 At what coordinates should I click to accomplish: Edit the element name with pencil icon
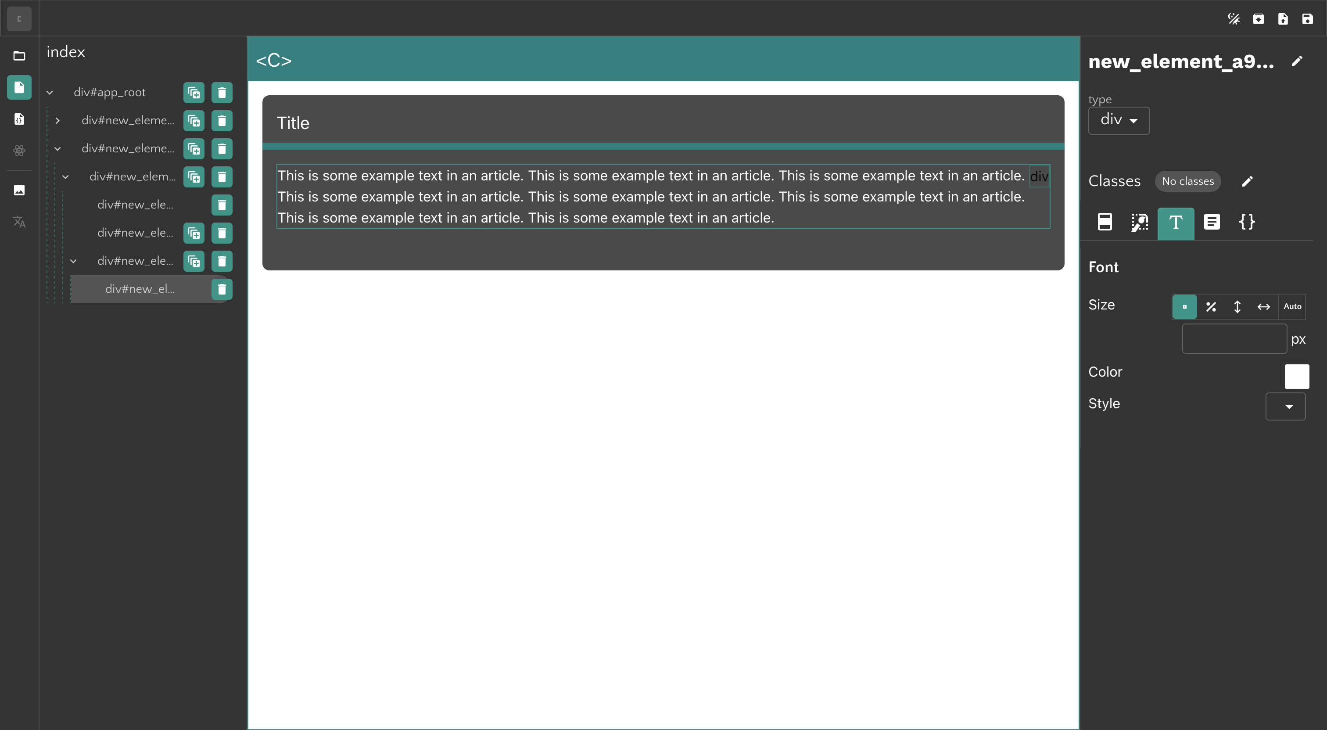pyautogui.click(x=1297, y=61)
